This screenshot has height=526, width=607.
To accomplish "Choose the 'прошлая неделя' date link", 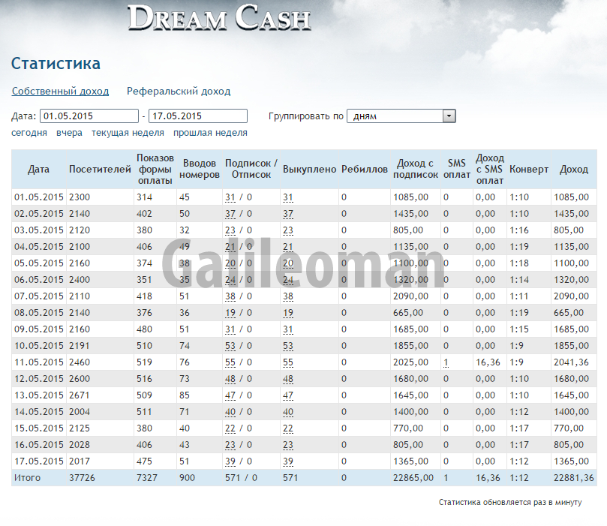I will (210, 133).
